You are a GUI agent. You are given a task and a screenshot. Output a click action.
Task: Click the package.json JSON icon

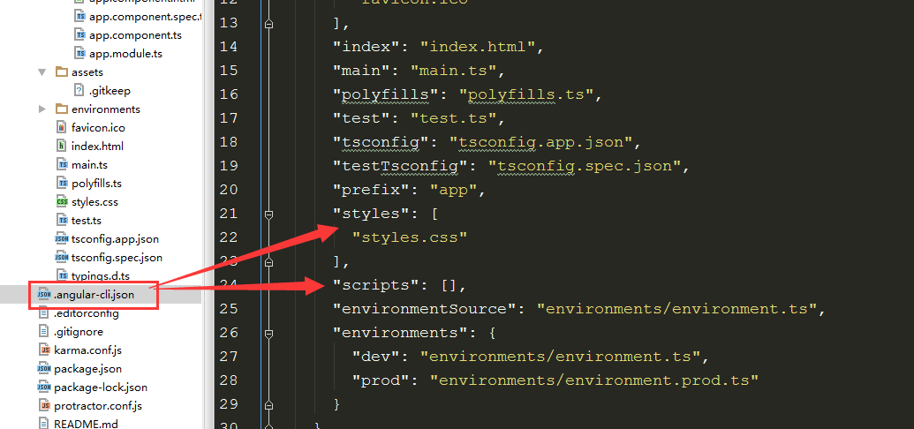pos(44,369)
